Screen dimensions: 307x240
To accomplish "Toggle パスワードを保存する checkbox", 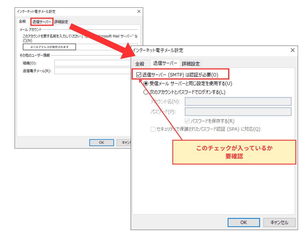I will coord(187,121).
